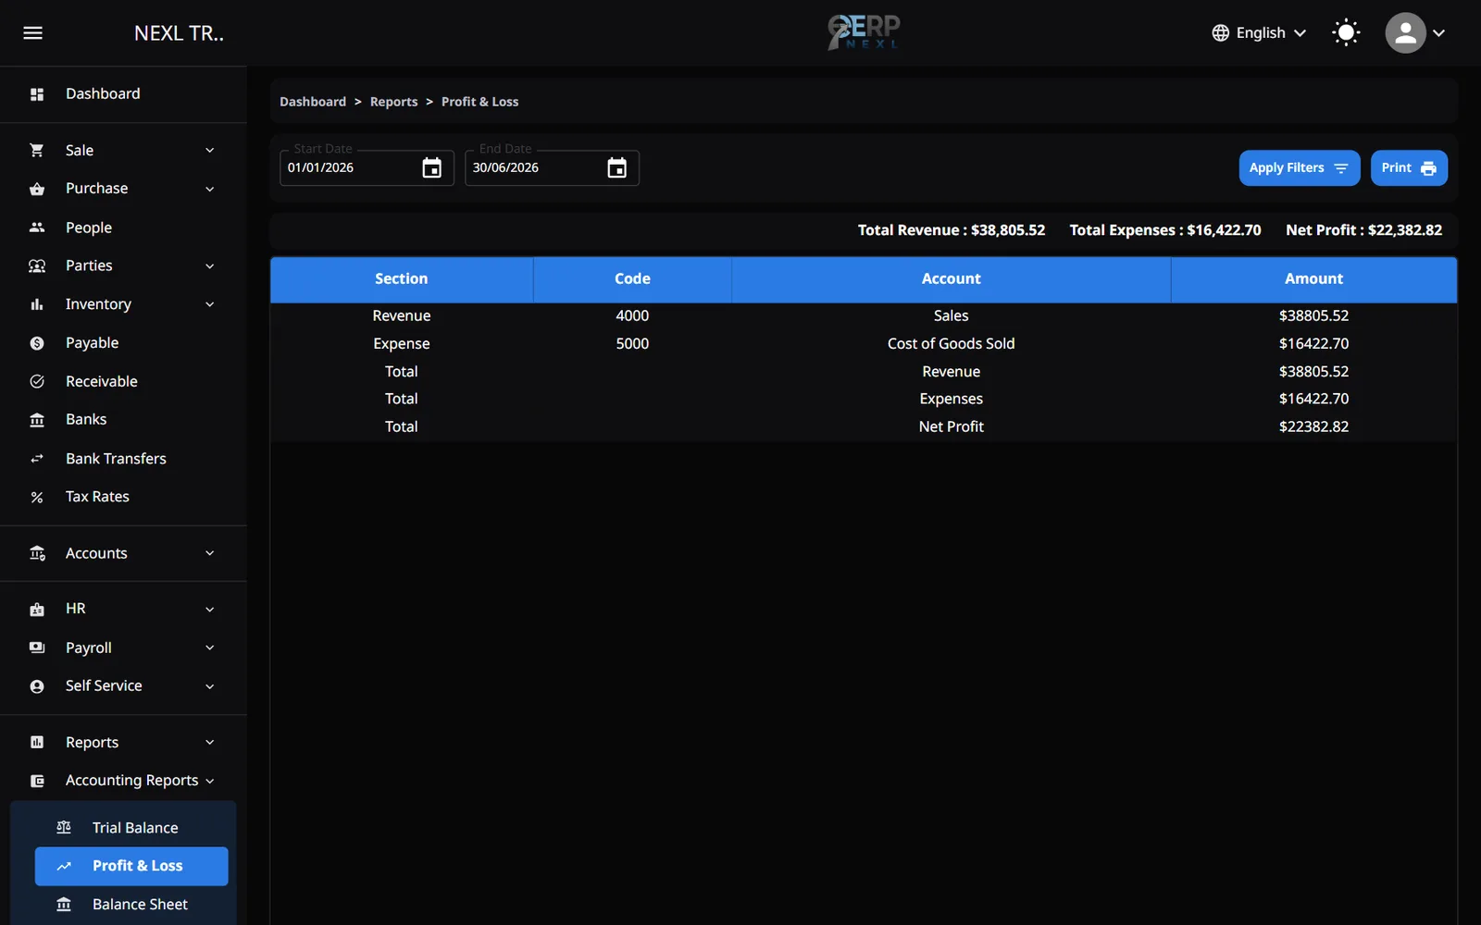
Task: Click the Parties icon in sidebar
Action: coord(37,265)
